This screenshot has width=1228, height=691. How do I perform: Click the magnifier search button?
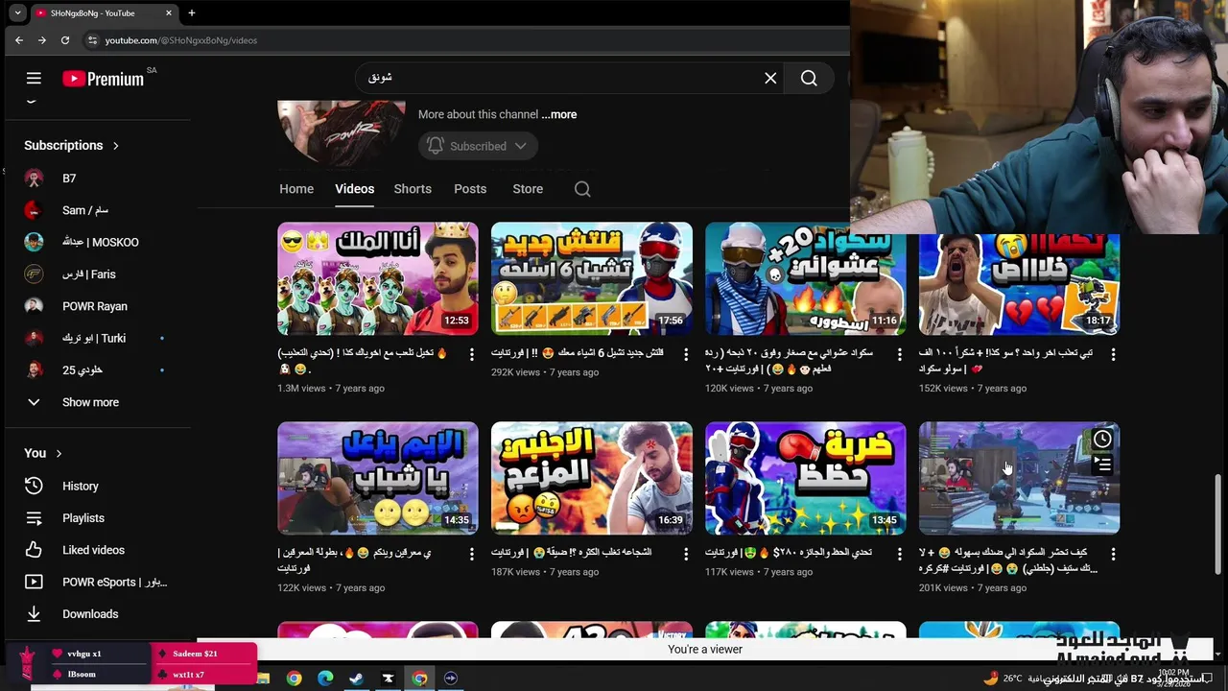click(x=809, y=79)
